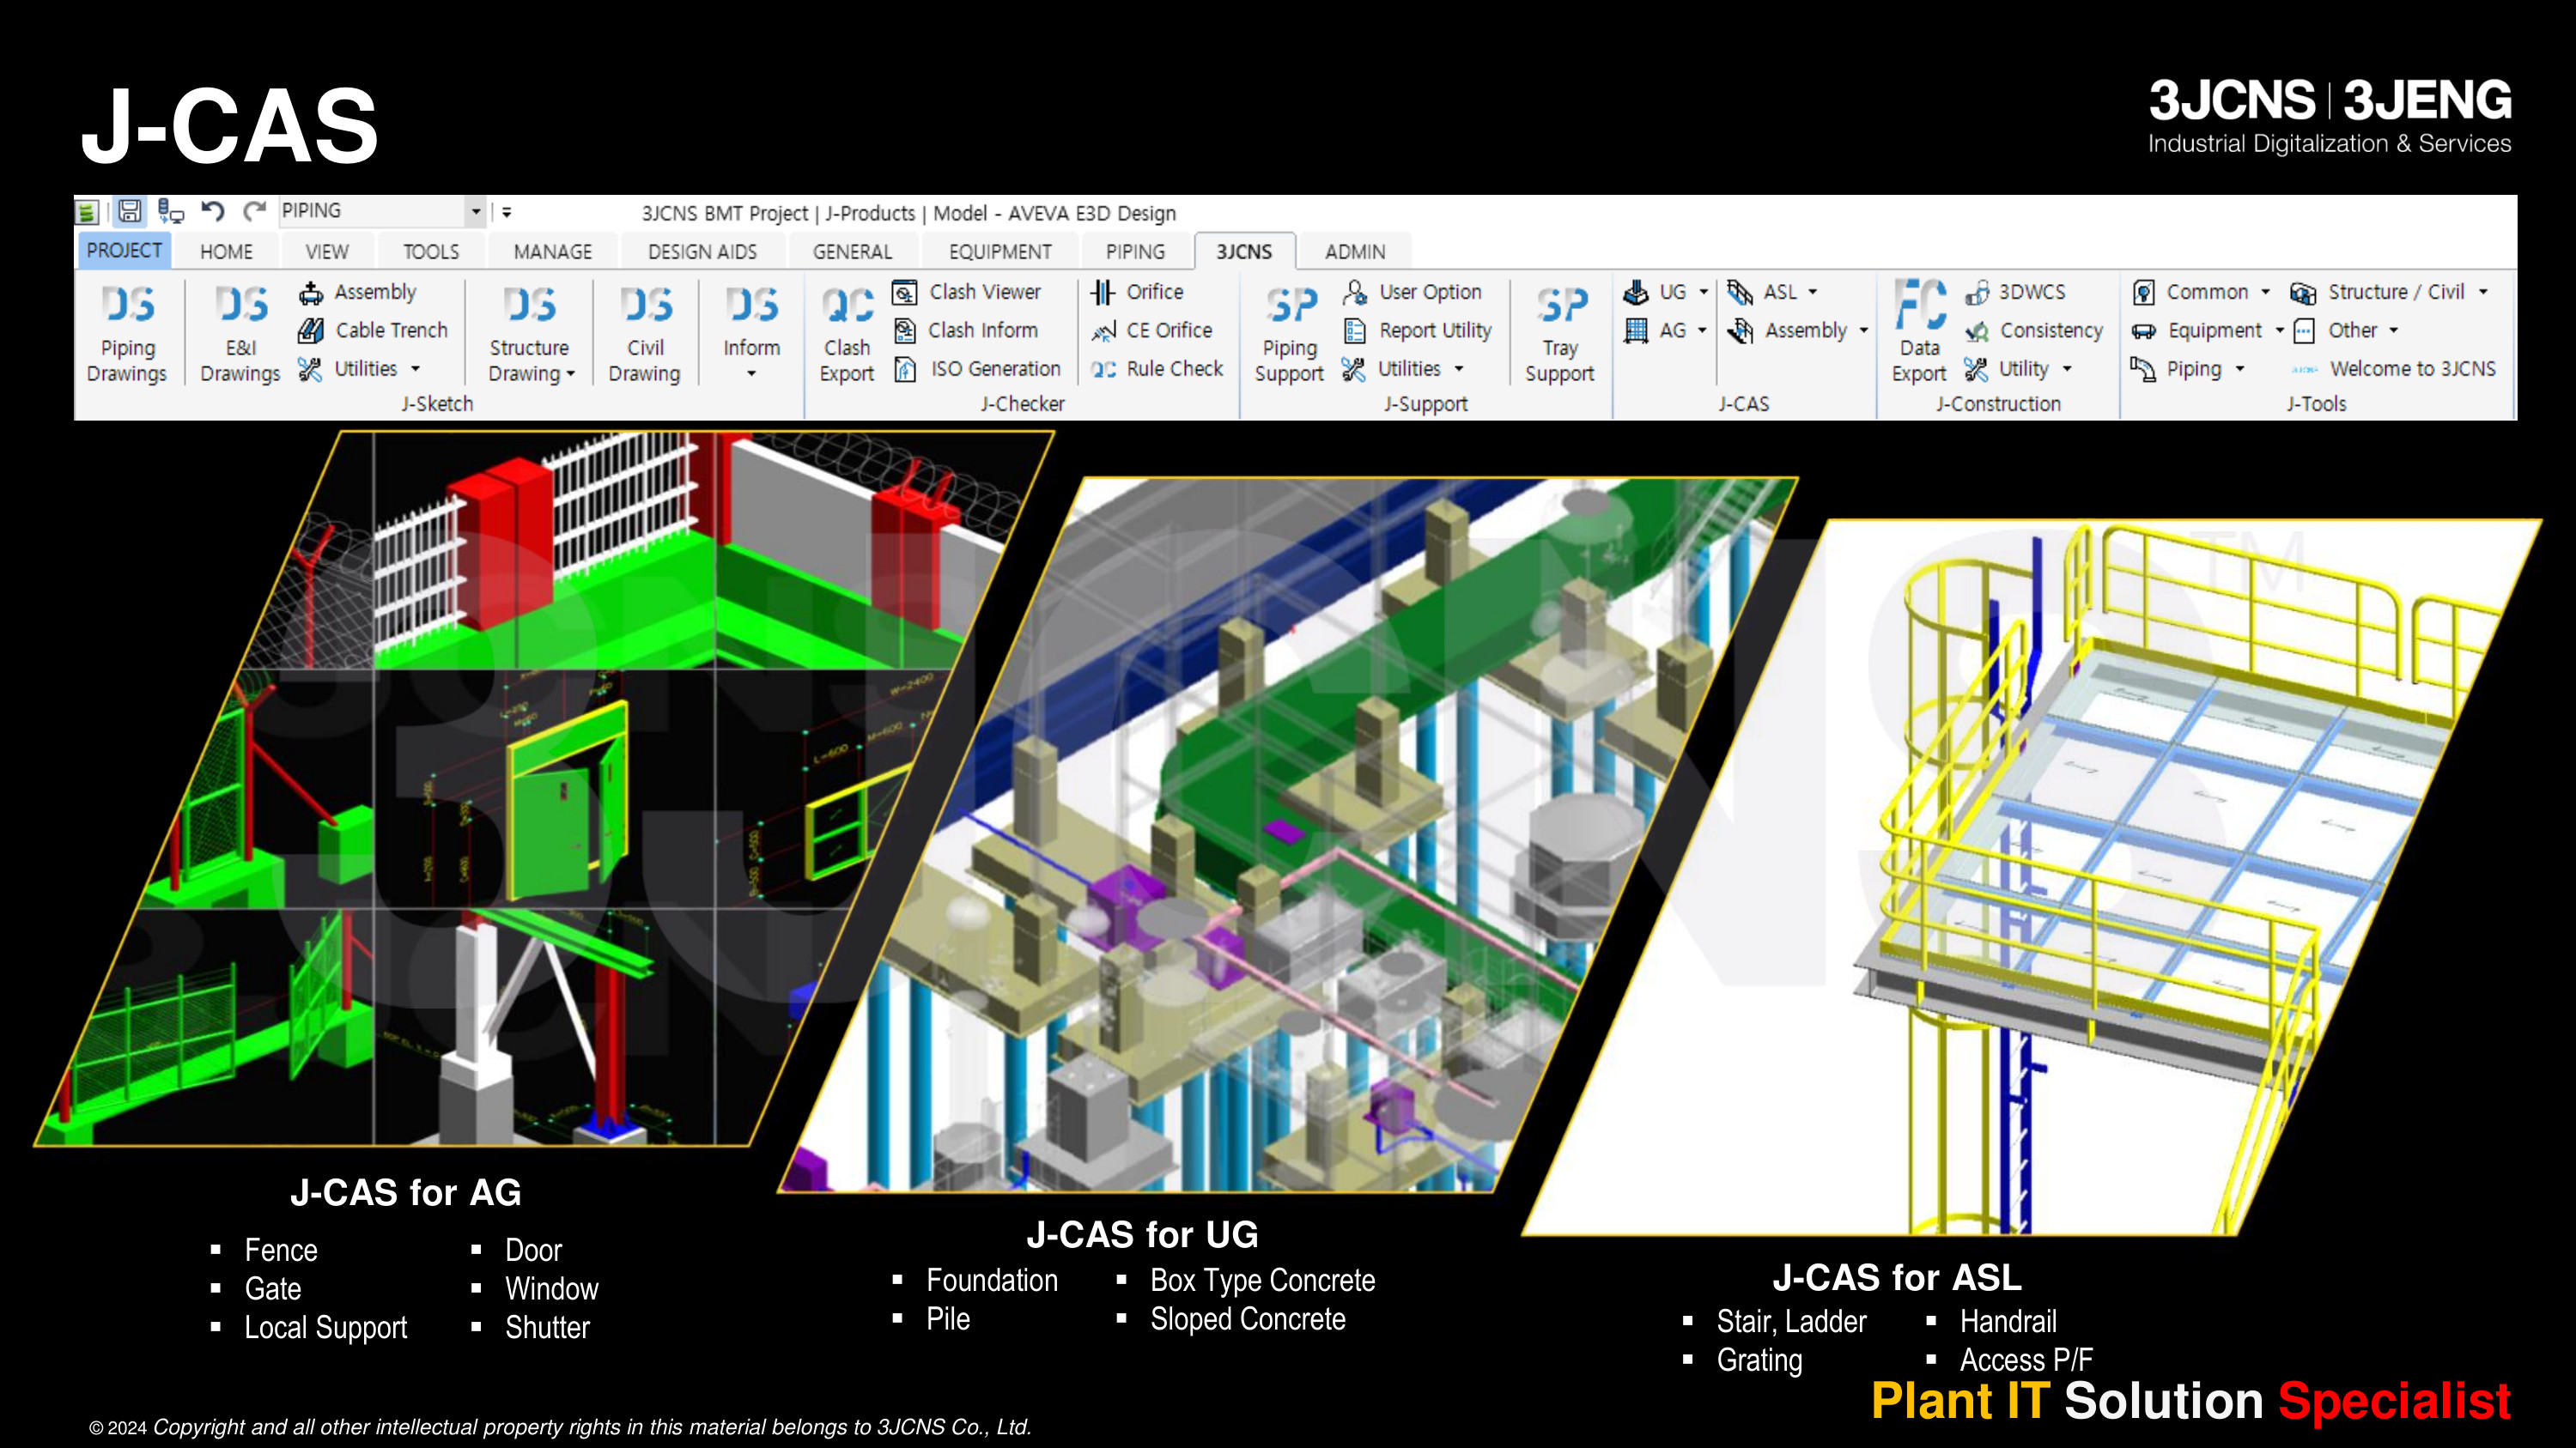Image resolution: width=2576 pixels, height=1448 pixels.
Task: Click the Save icon in quick access toolbar
Action: (x=129, y=211)
